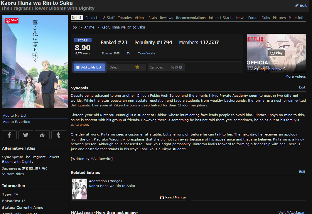Click the TV link beside Type in Information
312x214 pixels.
16,194
